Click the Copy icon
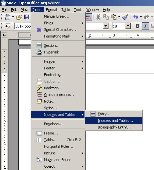 (x=106, y=17)
